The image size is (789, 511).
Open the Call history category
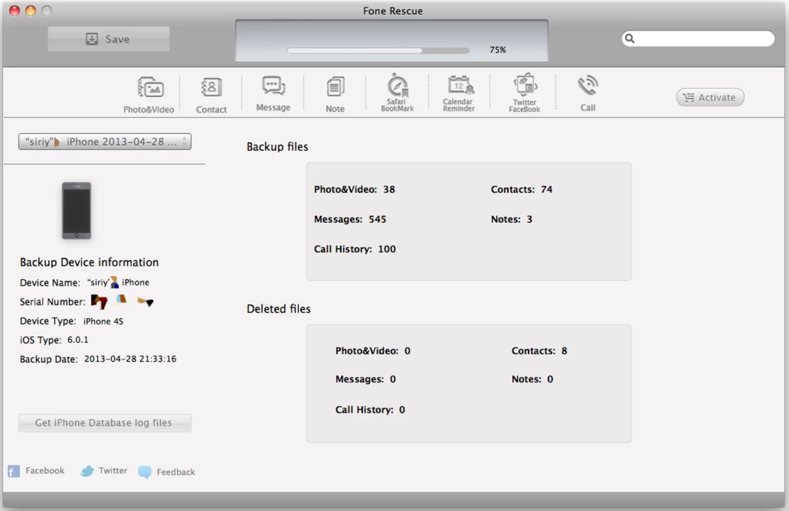(588, 93)
